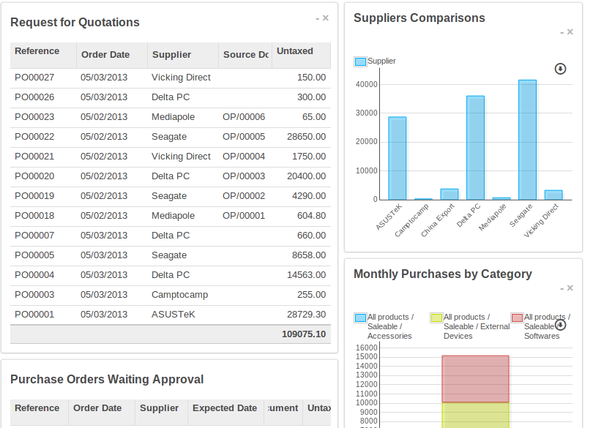Download the Suppliers Comparisons chart
This screenshot has width=593, height=428.
pos(561,69)
